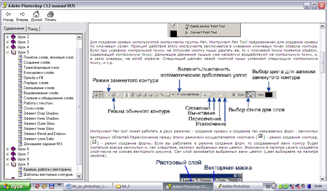Click the contents tree scroll down arrow
Viewport: 327px width, 191px height.
click(79, 176)
